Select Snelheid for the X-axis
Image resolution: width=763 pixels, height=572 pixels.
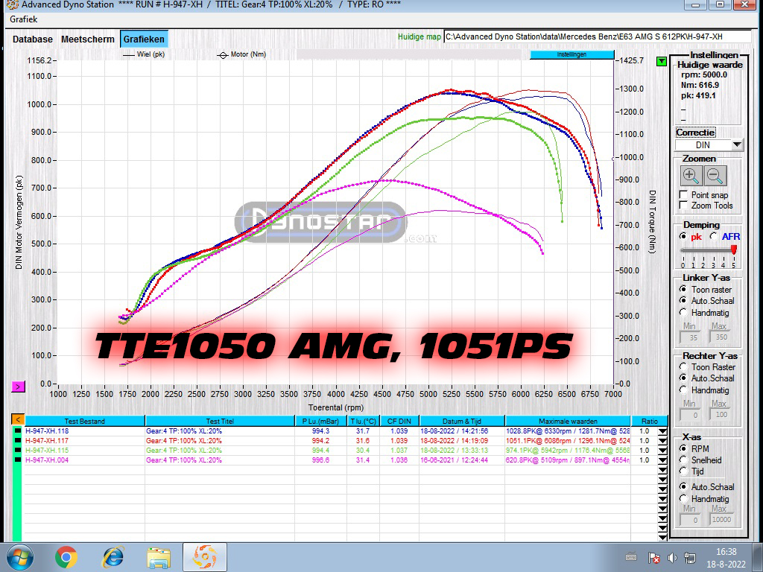[x=684, y=460]
